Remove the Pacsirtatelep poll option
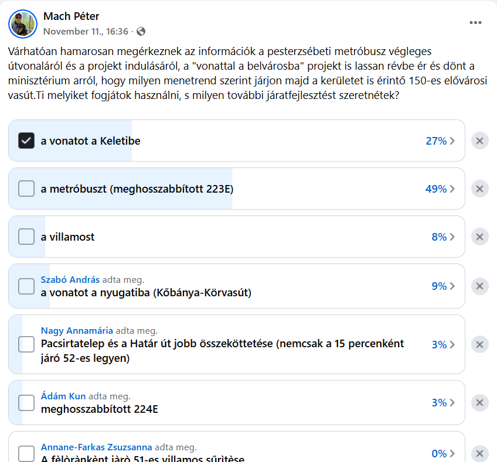The width and height of the screenshot is (497, 462). pyautogui.click(x=479, y=344)
